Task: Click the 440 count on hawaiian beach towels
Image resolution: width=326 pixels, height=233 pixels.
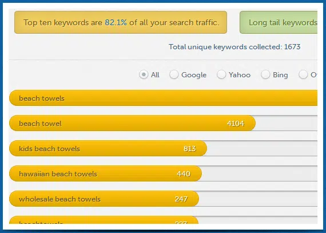Action: pyautogui.click(x=184, y=173)
